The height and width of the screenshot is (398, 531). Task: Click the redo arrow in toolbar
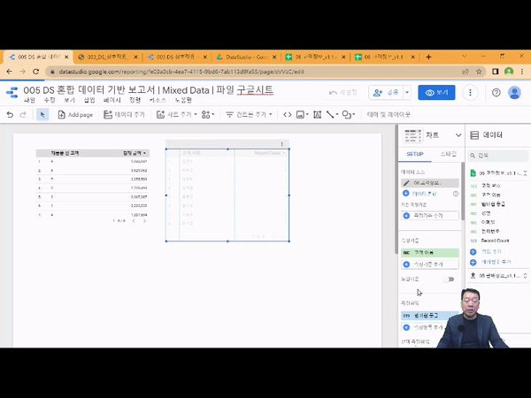22,114
